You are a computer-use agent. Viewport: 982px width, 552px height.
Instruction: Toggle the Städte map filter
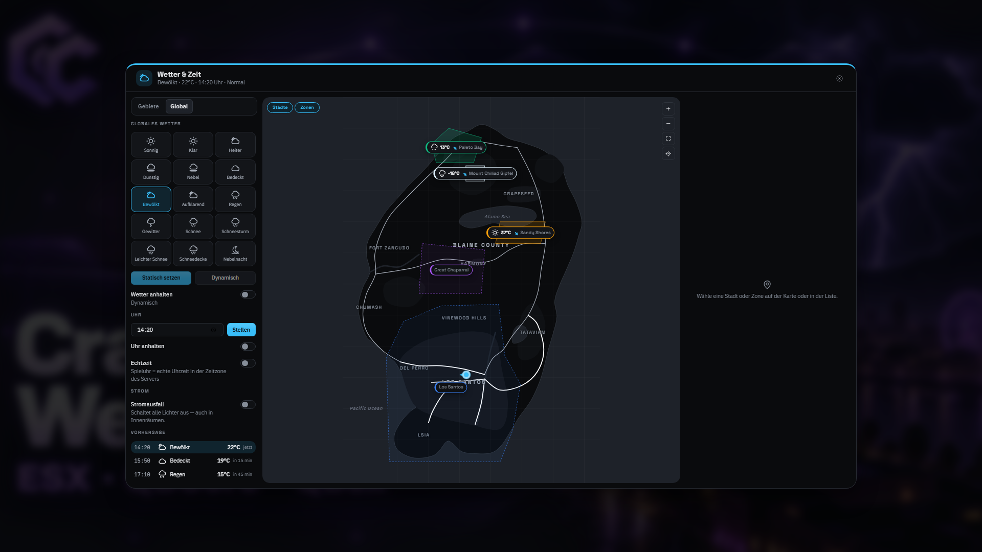[280, 107]
